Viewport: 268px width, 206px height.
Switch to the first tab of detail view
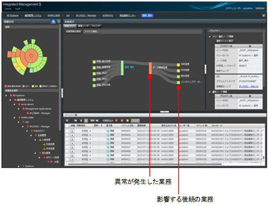click(70, 26)
